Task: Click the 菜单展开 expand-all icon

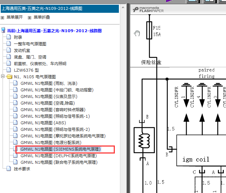Action: click(2, 18)
